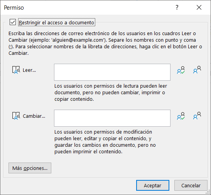
Task: Click the Leer... button label
Action: 29,70
